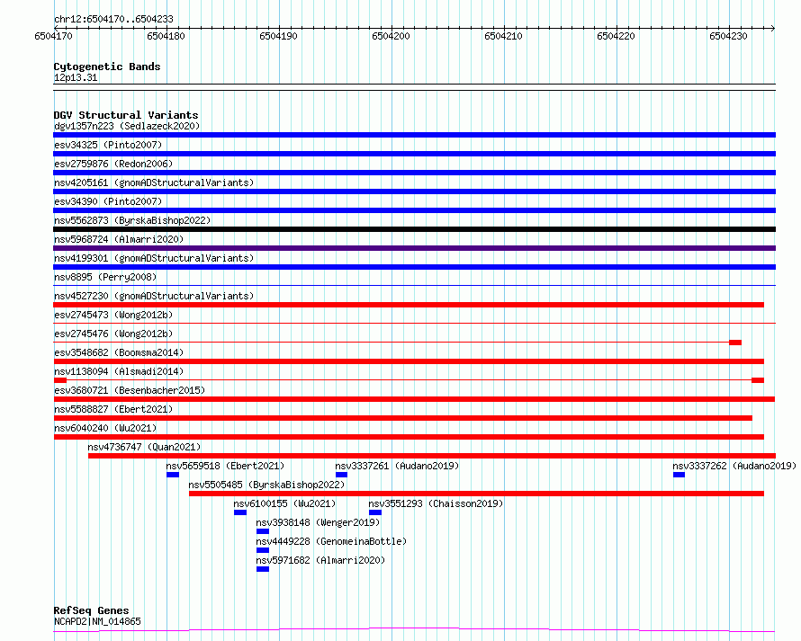Select nsv5562873 (ByrskaBishop2022) label
This screenshot has height=641, width=801.
[132, 220]
